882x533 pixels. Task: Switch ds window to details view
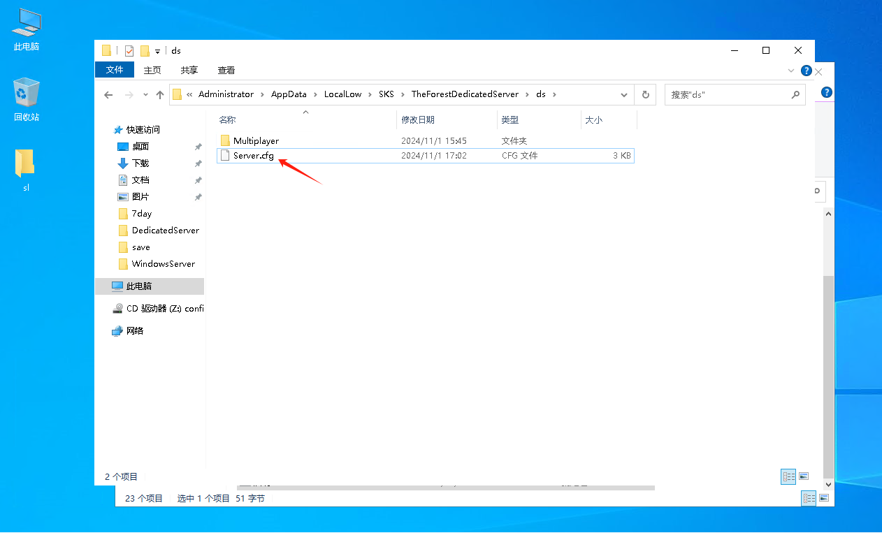789,476
